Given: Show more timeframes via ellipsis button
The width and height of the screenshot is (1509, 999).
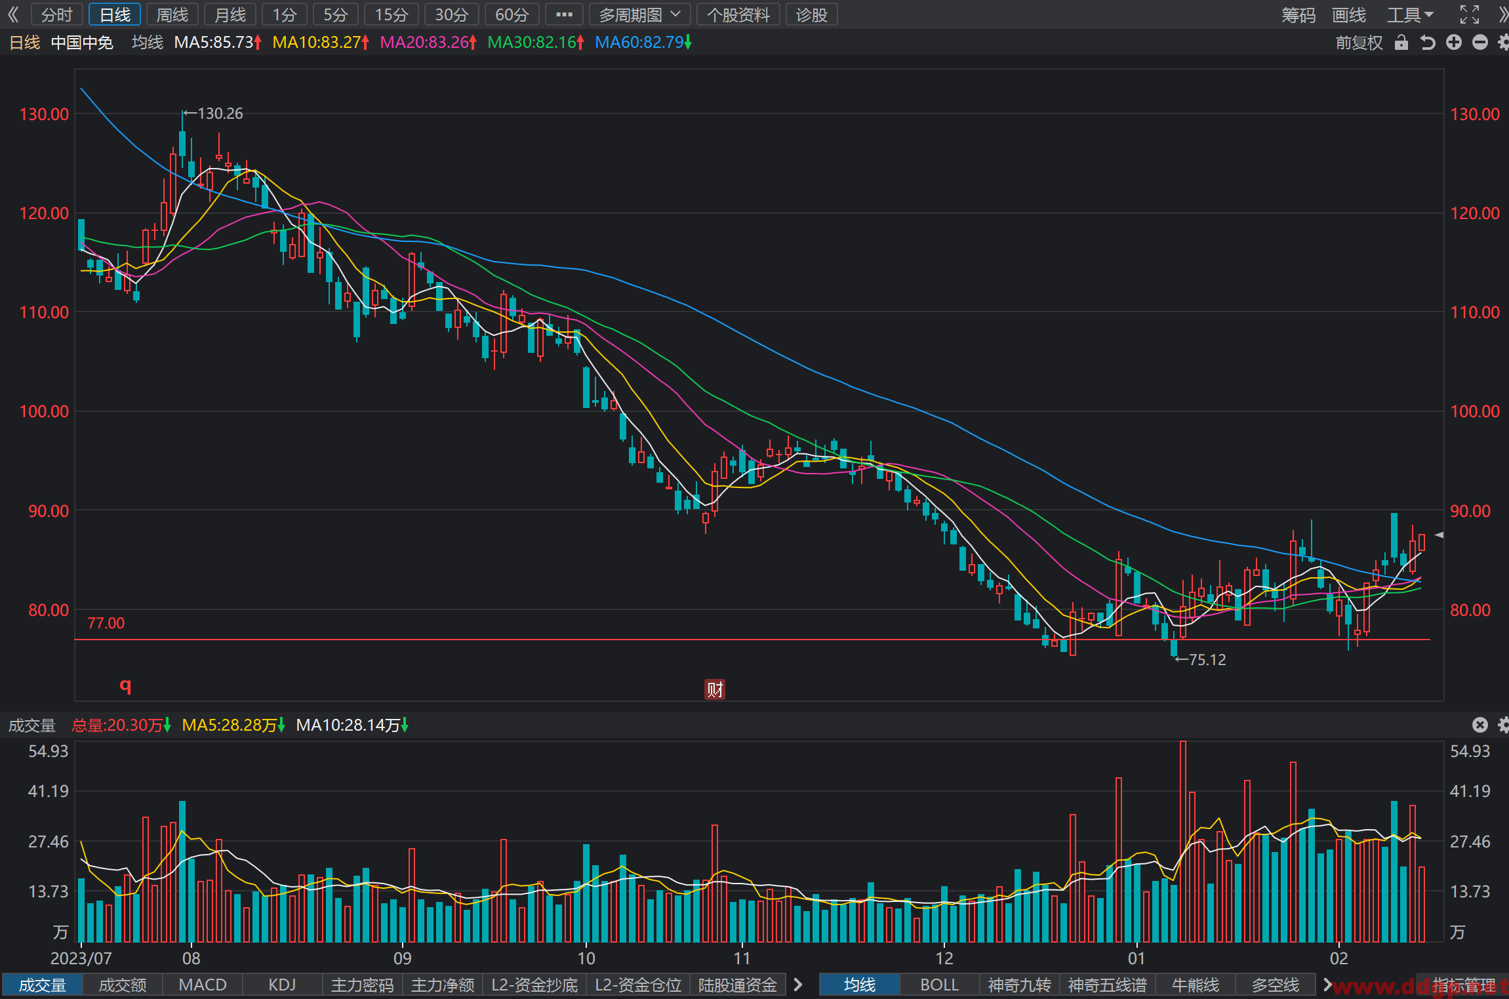Looking at the screenshot, I should click(x=564, y=14).
